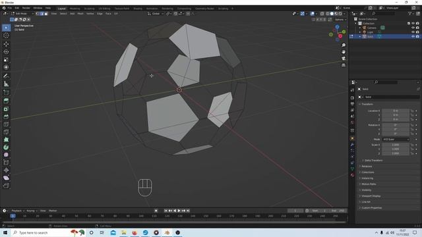Image resolution: width=422 pixels, height=237 pixels.
Task: Open the Mesh menu in viewport header
Action: [x=80, y=13]
